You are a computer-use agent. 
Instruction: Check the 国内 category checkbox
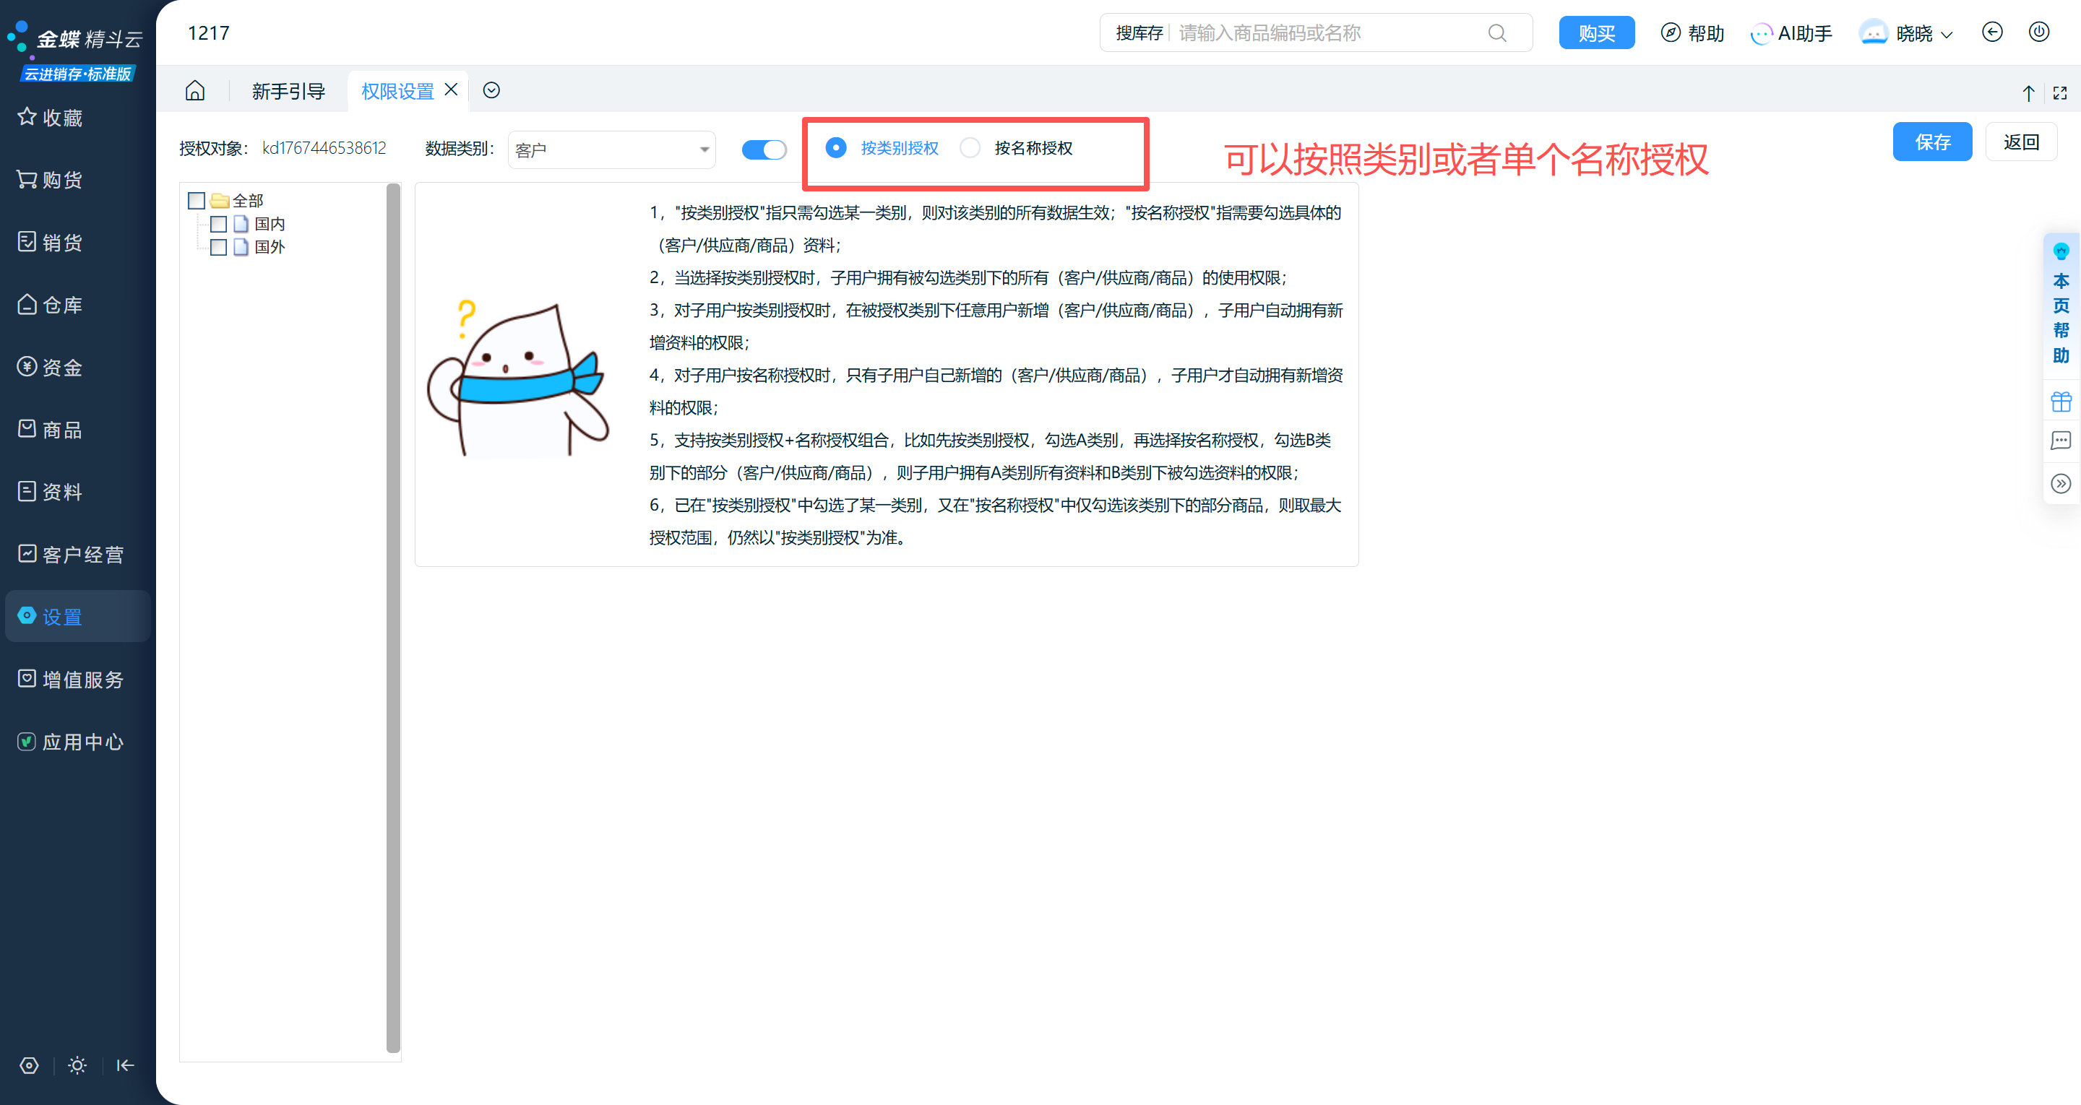coord(218,224)
